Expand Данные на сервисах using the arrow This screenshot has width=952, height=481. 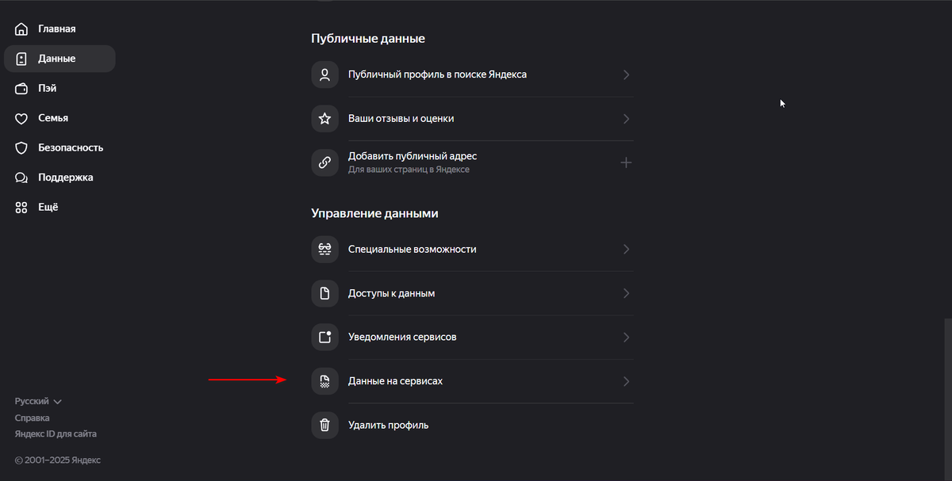coord(626,380)
